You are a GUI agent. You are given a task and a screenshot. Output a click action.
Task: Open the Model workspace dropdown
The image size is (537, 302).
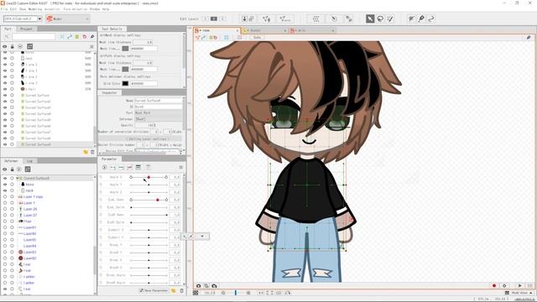pos(67,18)
